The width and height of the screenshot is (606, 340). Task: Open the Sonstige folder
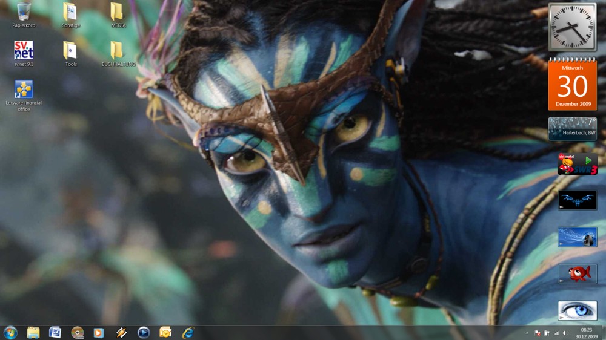click(x=70, y=12)
